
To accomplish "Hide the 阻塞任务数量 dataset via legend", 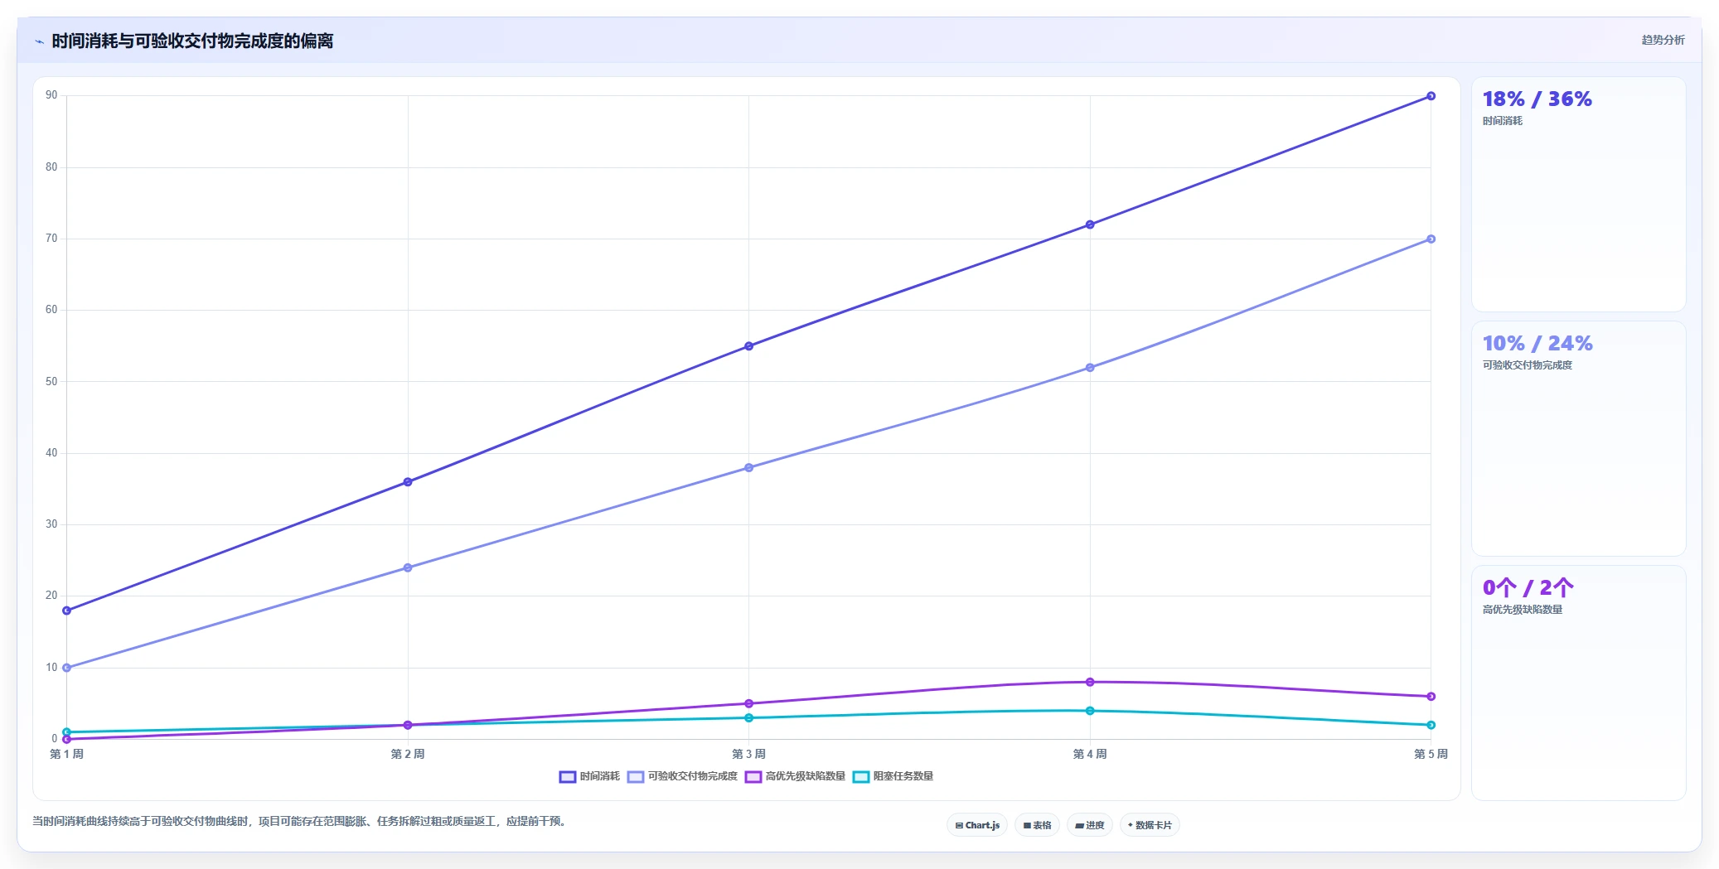I will (893, 776).
